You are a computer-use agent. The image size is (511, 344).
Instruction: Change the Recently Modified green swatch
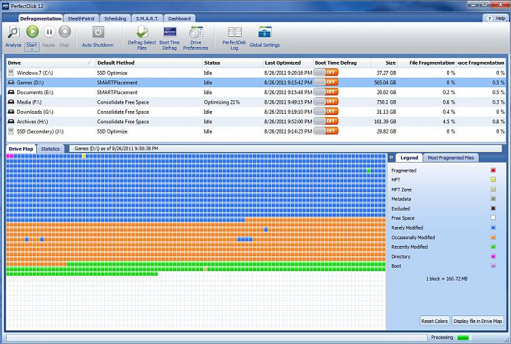click(493, 247)
